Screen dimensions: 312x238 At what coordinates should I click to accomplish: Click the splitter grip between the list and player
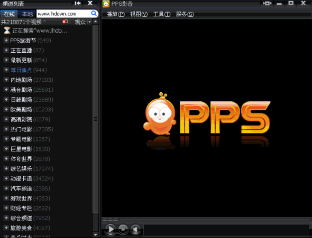coord(96,119)
